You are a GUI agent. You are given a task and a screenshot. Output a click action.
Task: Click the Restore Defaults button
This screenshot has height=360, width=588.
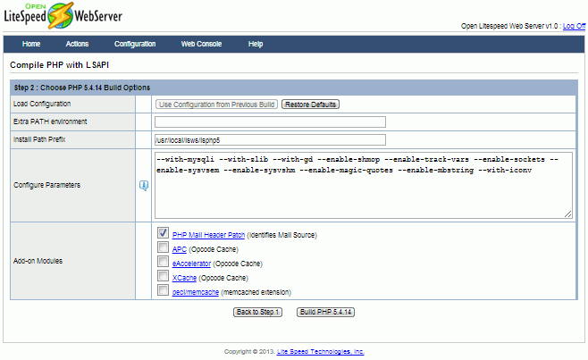[x=310, y=105]
